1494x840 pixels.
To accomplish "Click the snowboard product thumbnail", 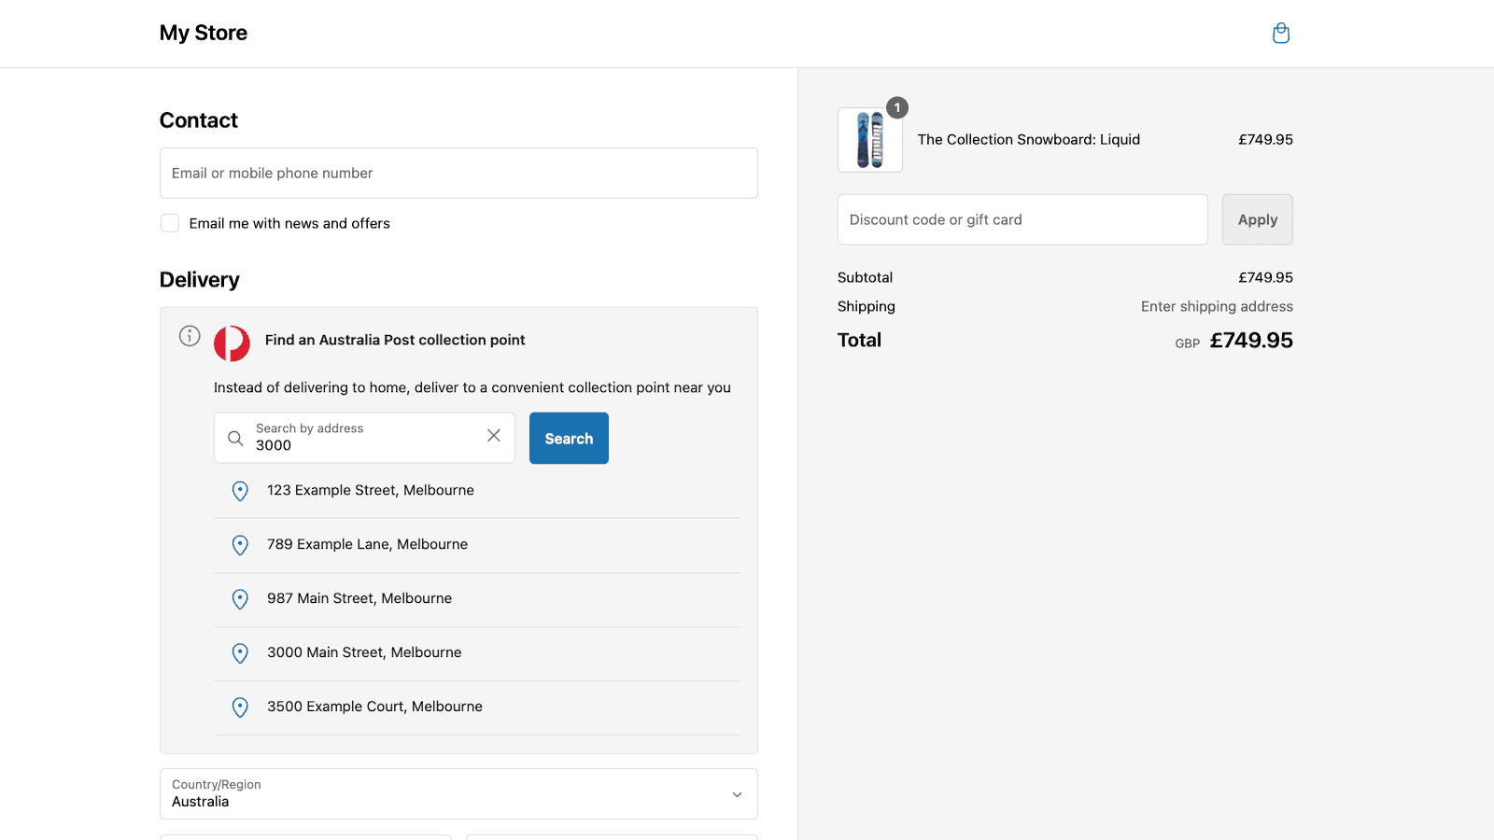I will coord(869,140).
